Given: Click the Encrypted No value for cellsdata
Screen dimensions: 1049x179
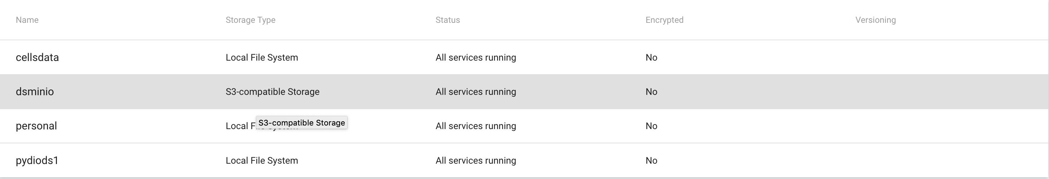Looking at the screenshot, I should coord(651,58).
